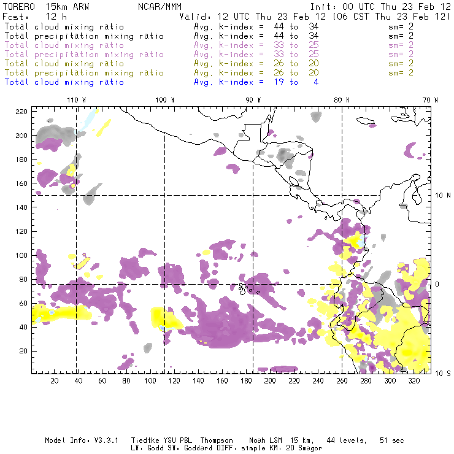Click black 'Total precipitation mixing ratio' legend line
454x454 pixels.
point(84,36)
